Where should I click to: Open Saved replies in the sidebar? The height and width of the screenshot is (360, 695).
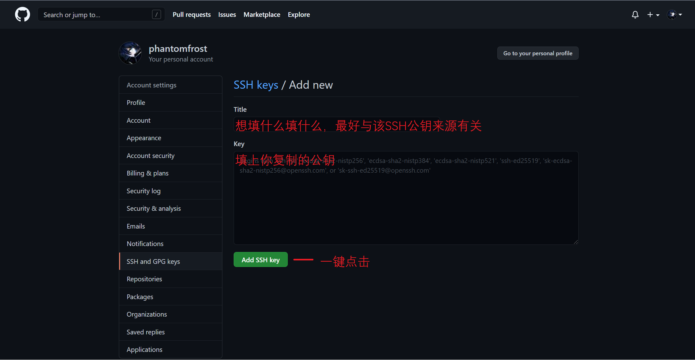tap(170, 332)
